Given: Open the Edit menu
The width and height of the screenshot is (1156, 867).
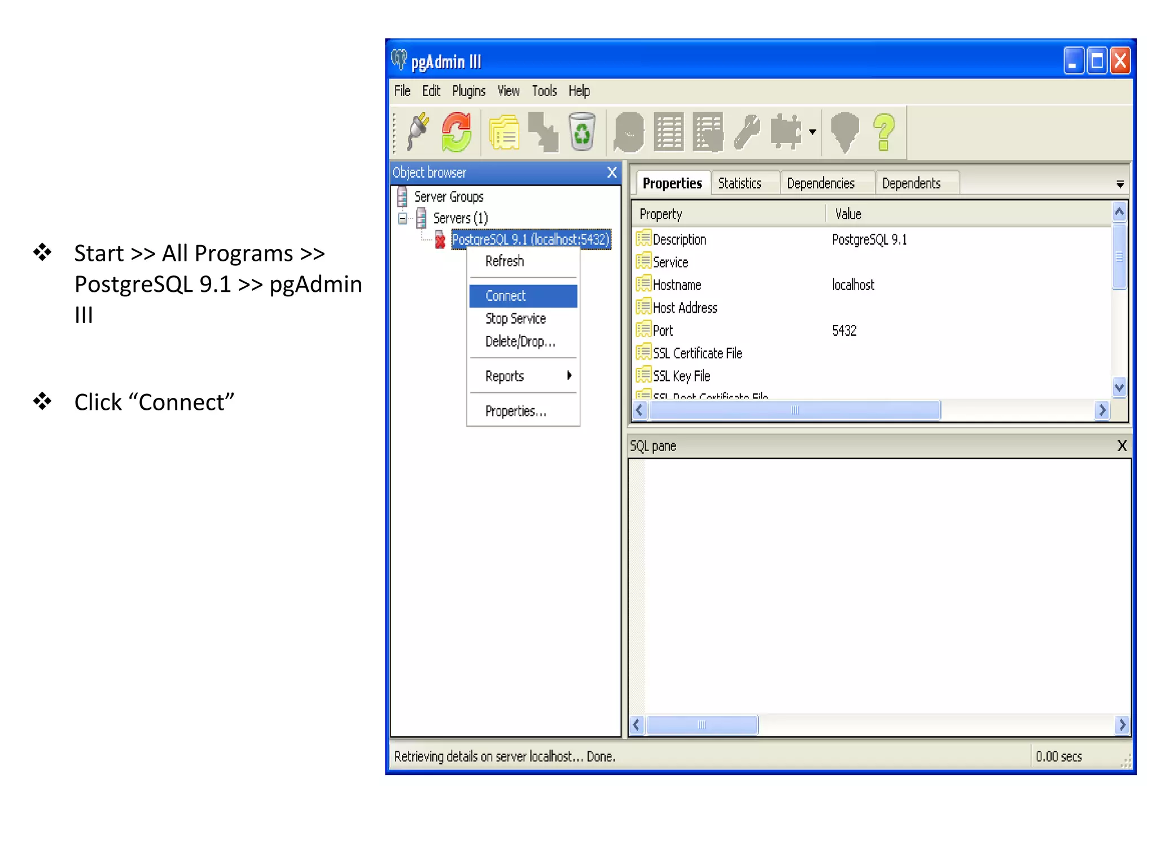Looking at the screenshot, I should click(431, 91).
